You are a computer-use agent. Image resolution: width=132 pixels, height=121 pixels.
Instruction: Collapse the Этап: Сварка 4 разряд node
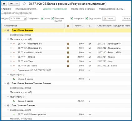pyautogui.click(x=5, y=83)
